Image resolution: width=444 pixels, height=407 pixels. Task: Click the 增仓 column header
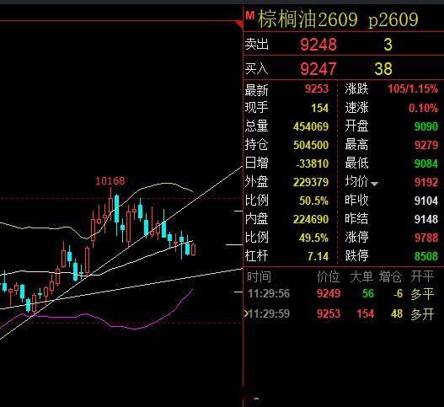pos(390,276)
